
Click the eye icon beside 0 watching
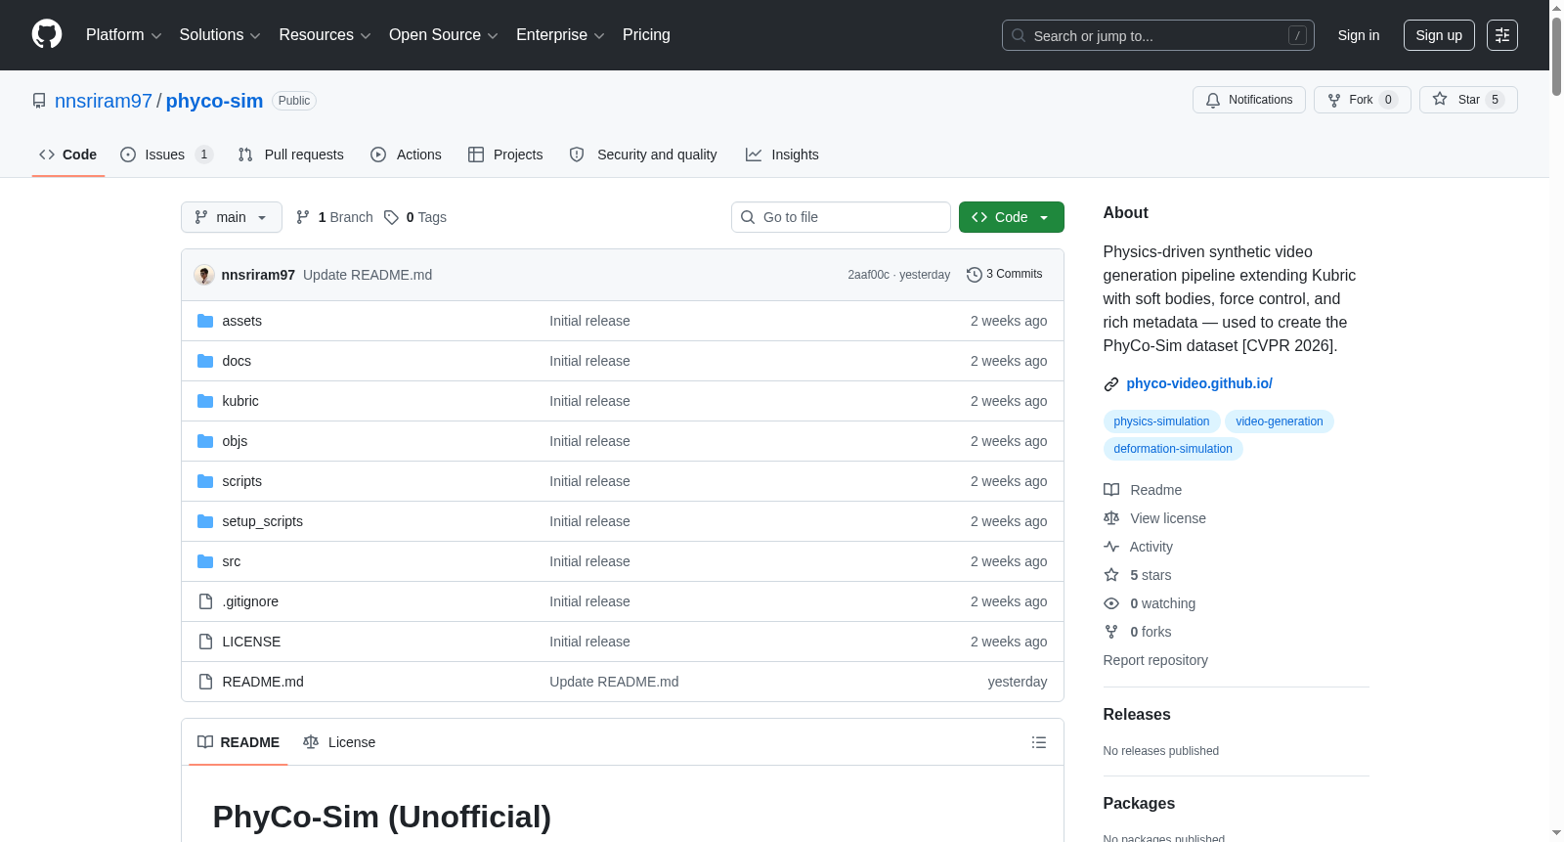pos(1111,603)
